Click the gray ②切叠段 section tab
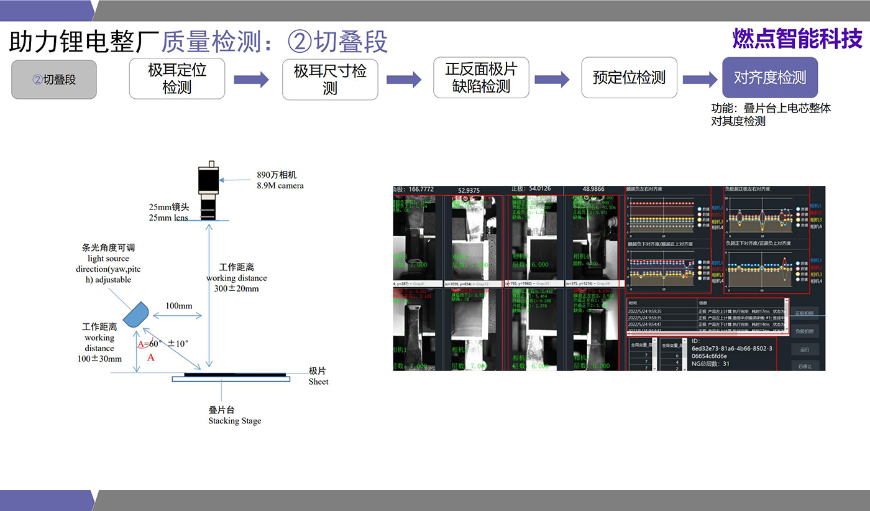This screenshot has height=511, width=870. point(54,80)
